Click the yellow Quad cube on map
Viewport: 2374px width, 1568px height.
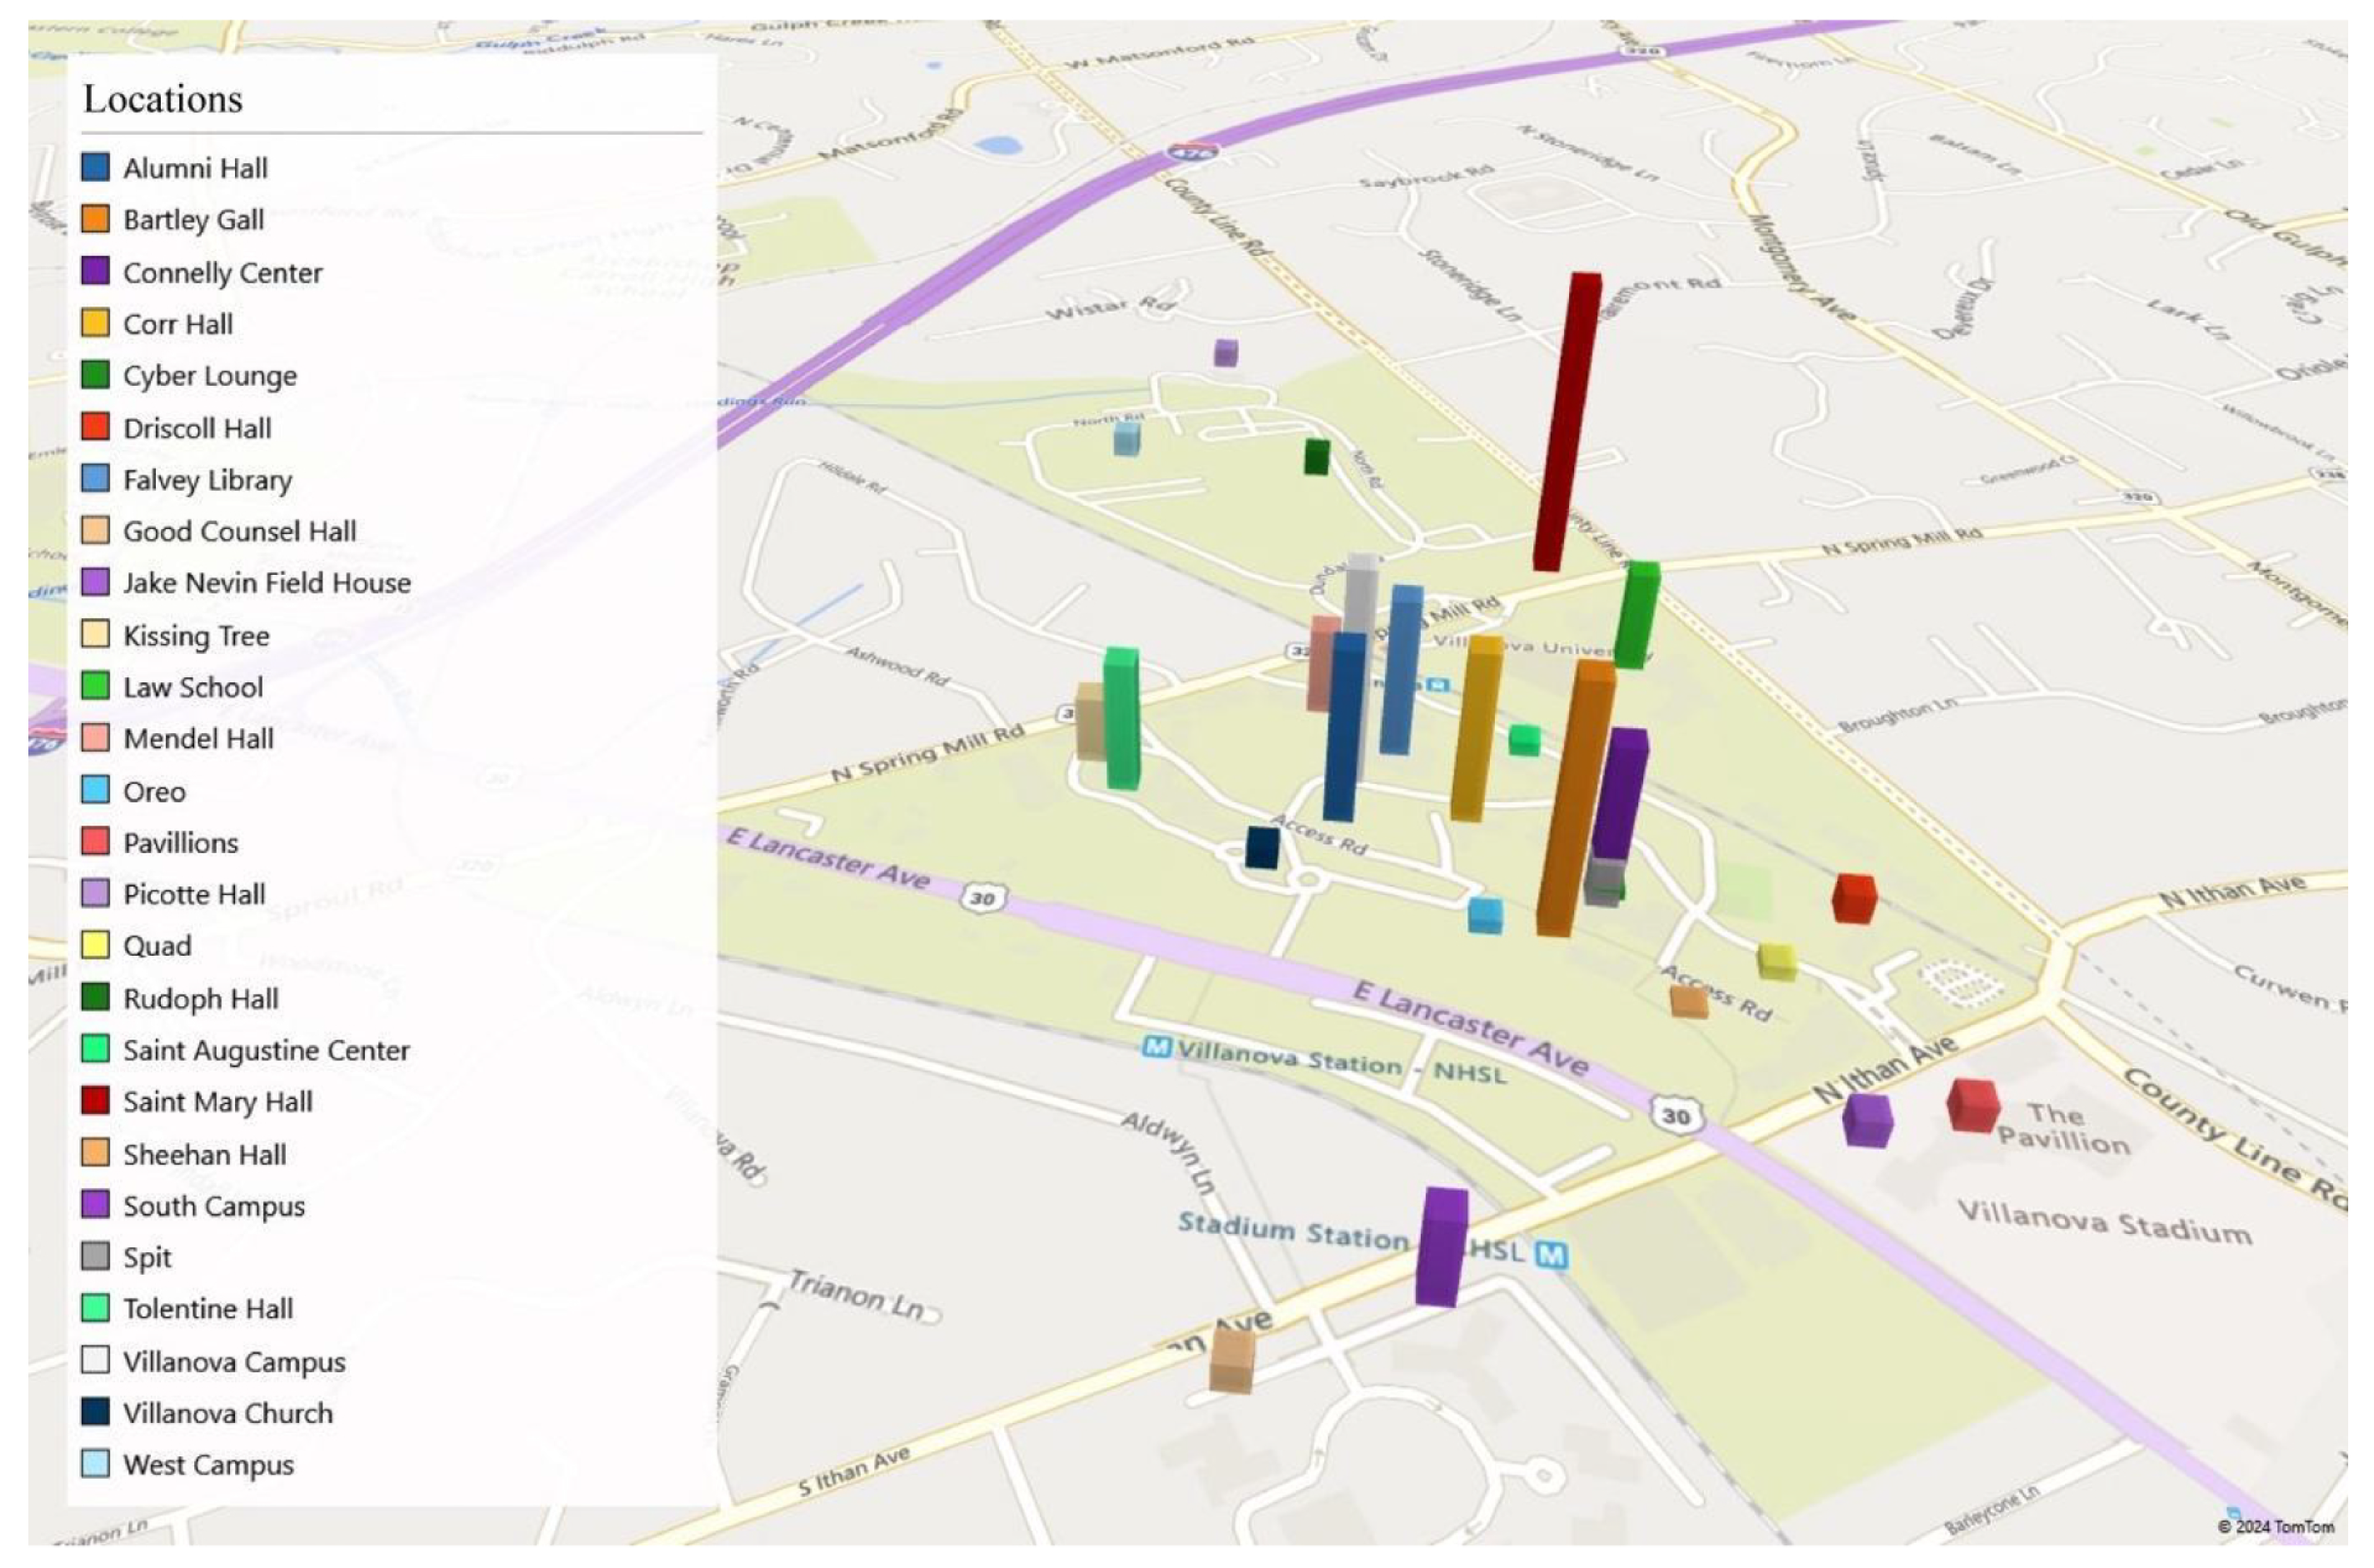1776,961
